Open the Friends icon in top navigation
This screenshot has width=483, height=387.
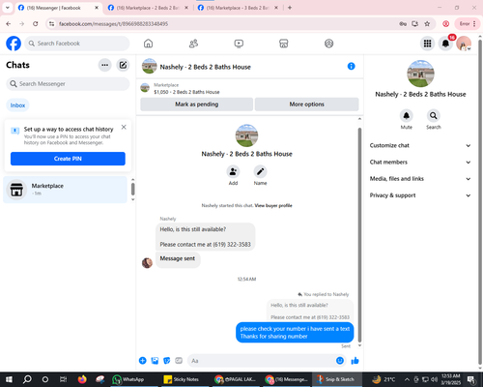[193, 44]
